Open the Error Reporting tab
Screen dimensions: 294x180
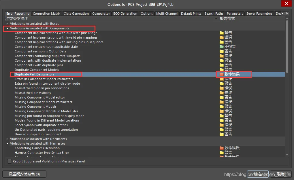(18, 14)
